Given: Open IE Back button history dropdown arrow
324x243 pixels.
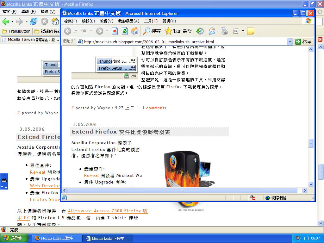Looking at the screenshot, I should tap(91, 31).
